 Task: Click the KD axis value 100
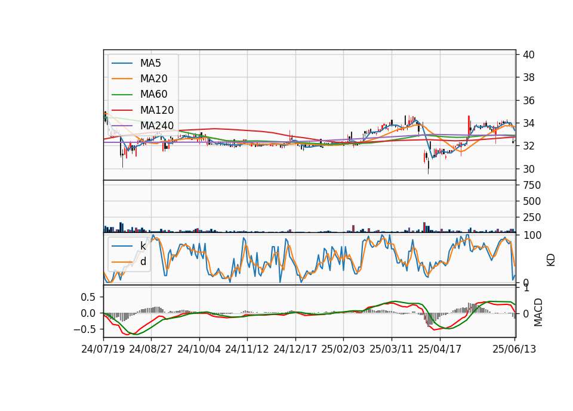coord(532,235)
